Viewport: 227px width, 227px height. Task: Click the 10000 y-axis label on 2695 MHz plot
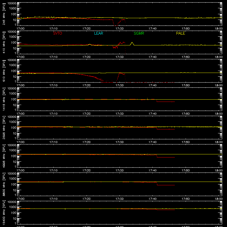coord(12,117)
